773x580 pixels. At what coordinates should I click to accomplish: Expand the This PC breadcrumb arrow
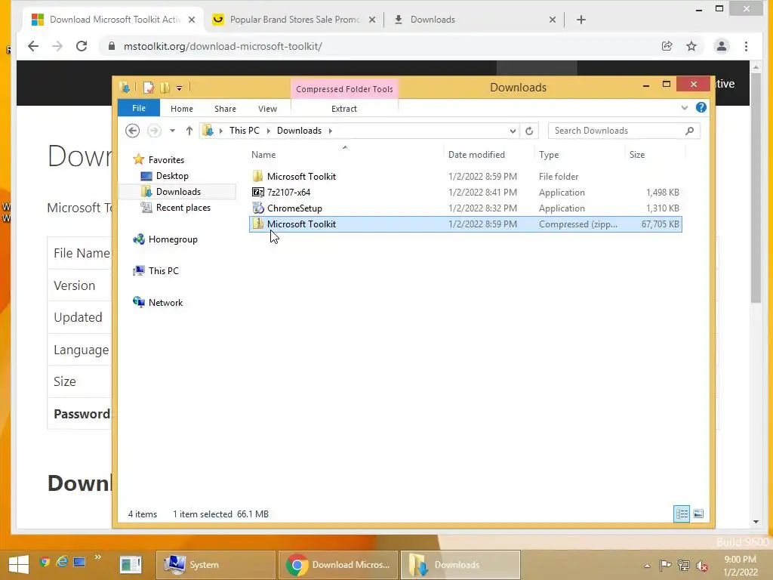tap(268, 131)
